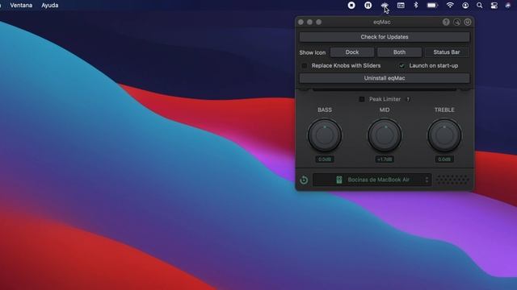Click the Show Icon label
This screenshot has height=290, width=517.
click(313, 52)
